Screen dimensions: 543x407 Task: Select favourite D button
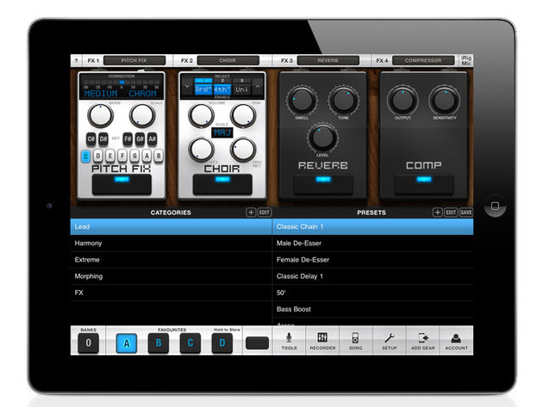coord(222,343)
